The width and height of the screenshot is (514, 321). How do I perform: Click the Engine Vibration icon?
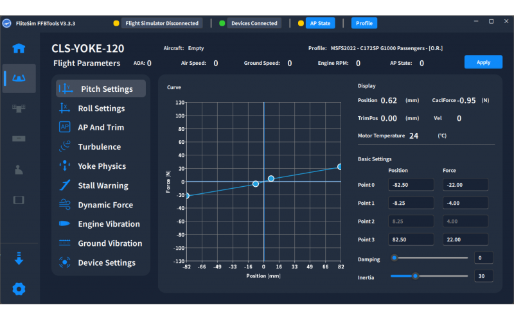tap(64, 224)
